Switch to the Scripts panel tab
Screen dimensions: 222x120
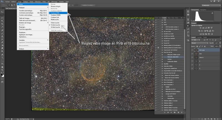[x=164, y=18]
